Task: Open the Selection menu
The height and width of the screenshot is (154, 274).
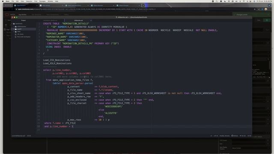Action: coord(29,1)
